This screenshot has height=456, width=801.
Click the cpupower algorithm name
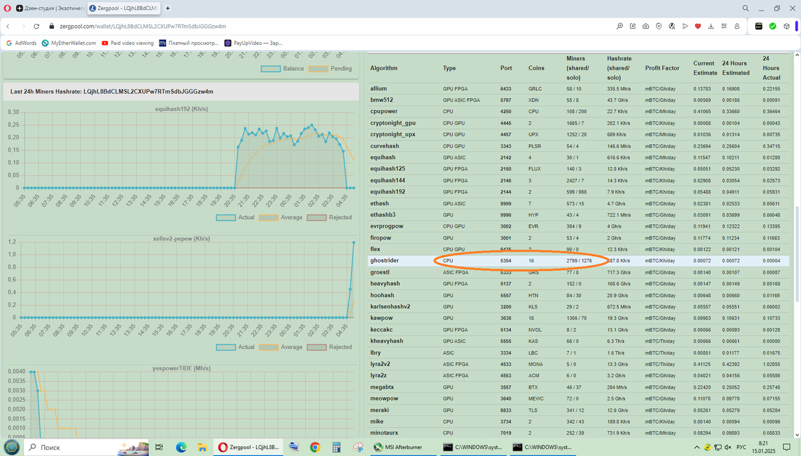coord(384,111)
